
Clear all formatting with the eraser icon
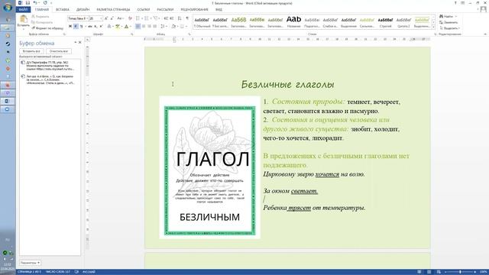click(130, 18)
